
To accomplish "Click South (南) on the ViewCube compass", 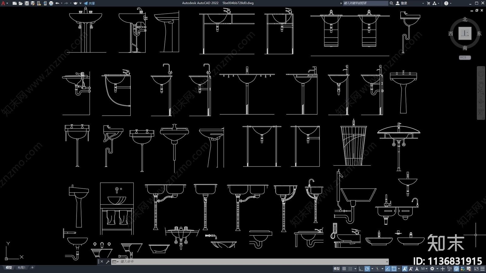I will tap(465, 48).
